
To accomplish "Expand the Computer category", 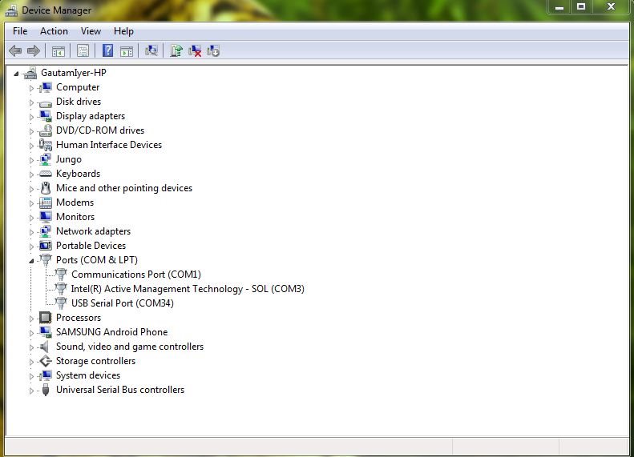I will pos(31,88).
